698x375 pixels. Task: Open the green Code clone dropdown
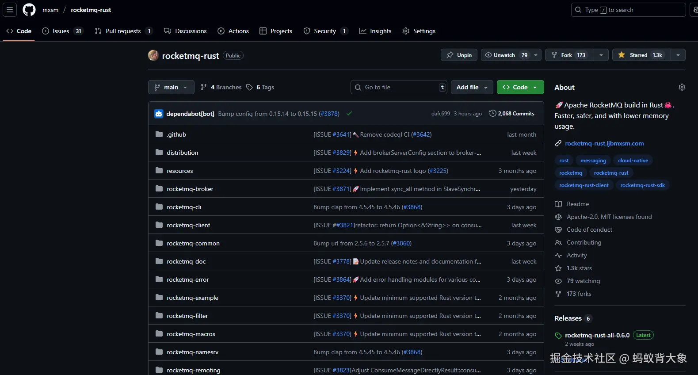coord(520,87)
